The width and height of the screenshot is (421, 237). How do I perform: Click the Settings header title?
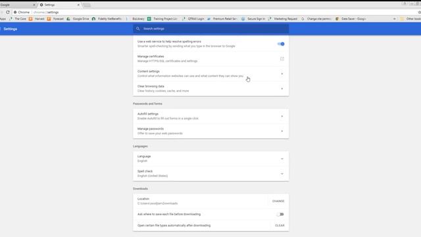(11, 29)
